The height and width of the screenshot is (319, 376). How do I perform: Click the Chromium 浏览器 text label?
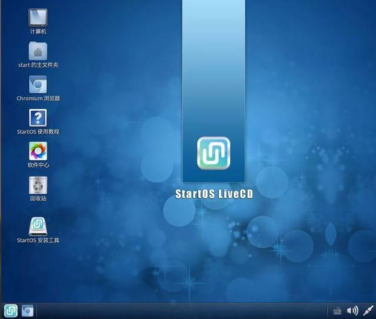coord(38,98)
